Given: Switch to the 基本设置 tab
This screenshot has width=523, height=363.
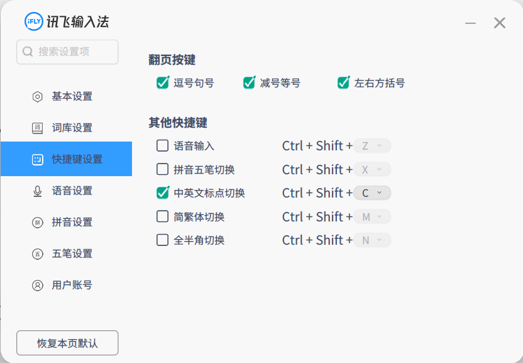Looking at the screenshot, I should point(72,97).
